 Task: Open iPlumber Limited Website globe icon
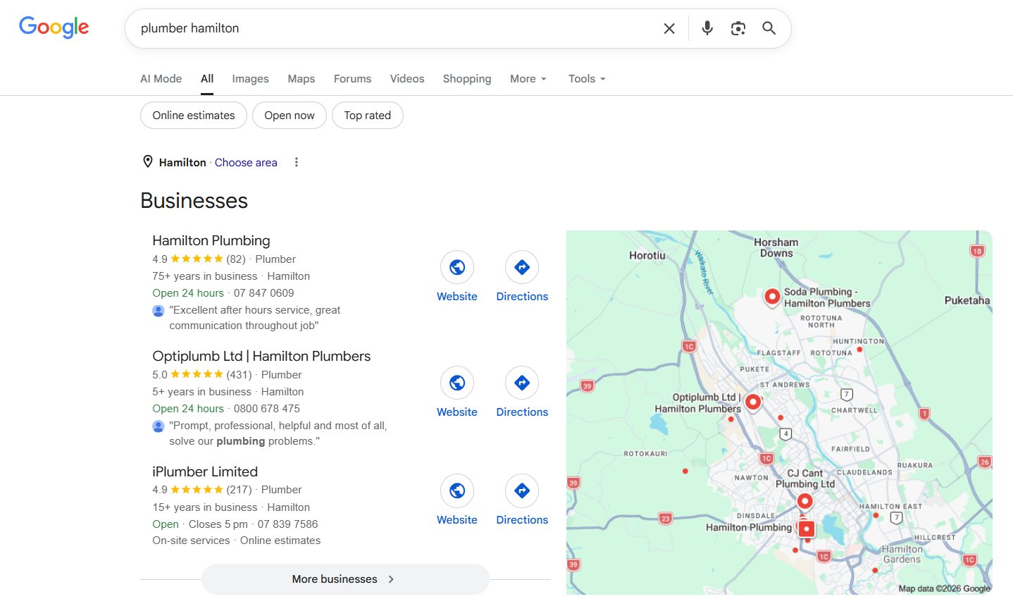point(457,490)
